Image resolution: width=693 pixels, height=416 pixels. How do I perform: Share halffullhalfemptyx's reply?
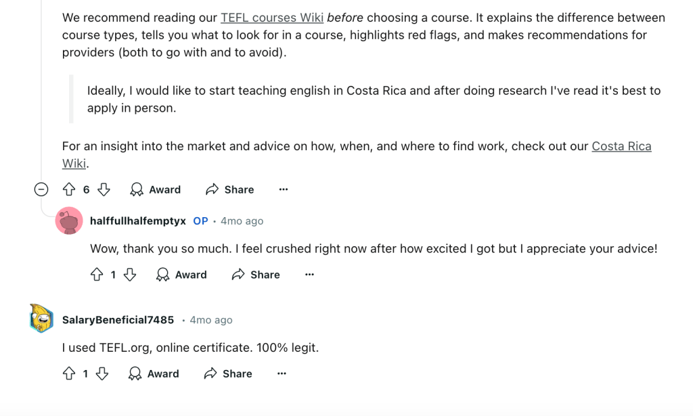(255, 275)
